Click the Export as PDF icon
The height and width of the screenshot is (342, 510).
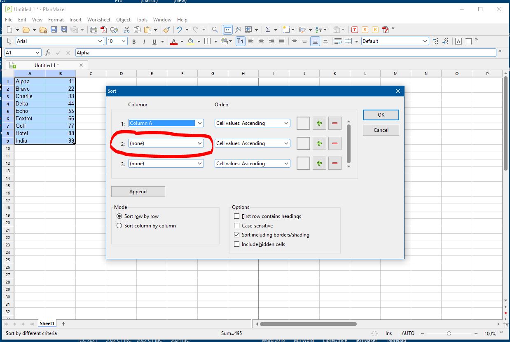tap(104, 30)
